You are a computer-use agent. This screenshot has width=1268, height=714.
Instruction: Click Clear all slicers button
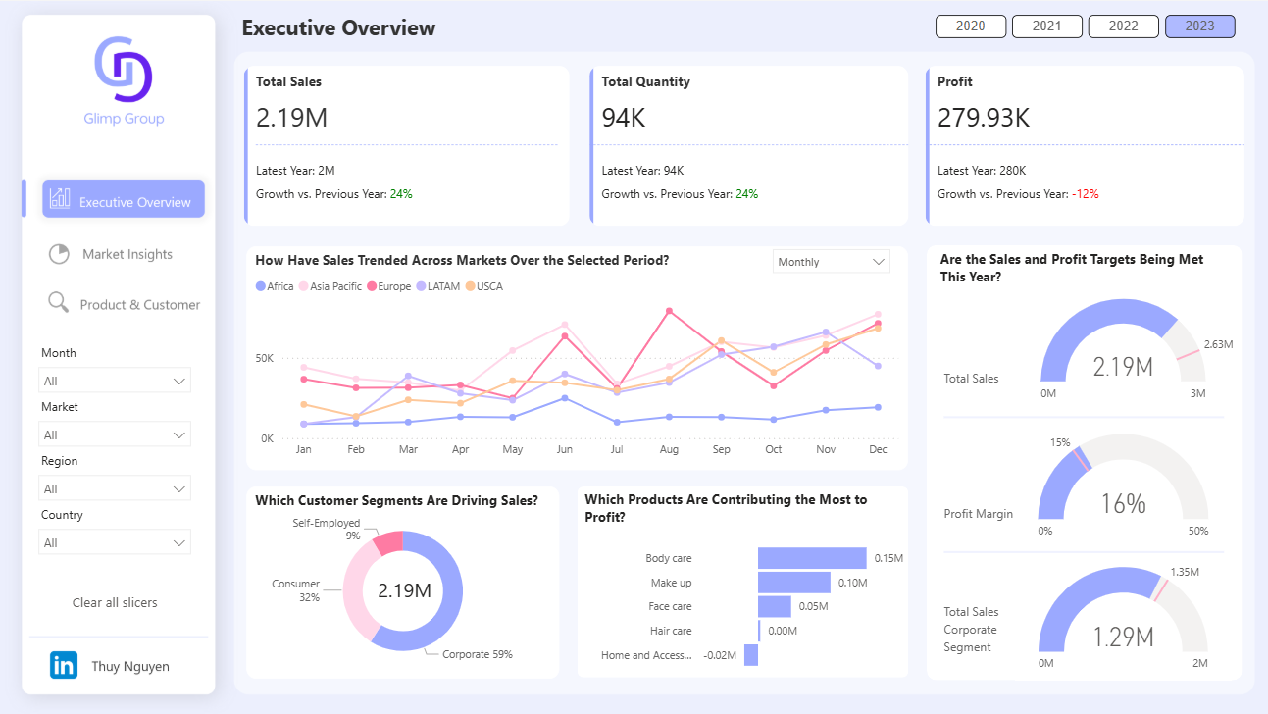[115, 602]
